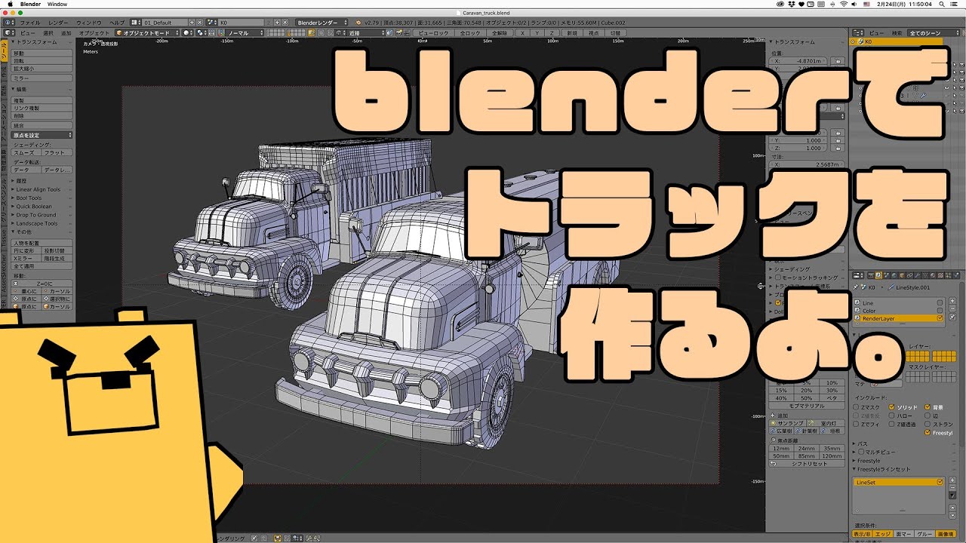Expand the Bool Tools panel

pyautogui.click(x=29, y=198)
